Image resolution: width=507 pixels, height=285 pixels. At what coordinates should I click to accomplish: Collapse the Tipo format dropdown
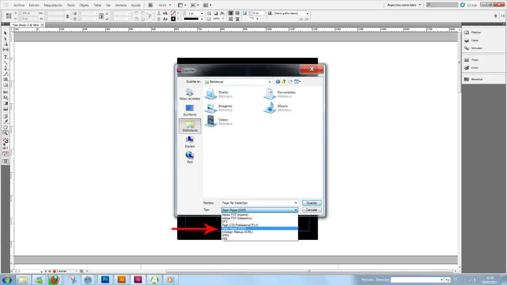click(296, 210)
